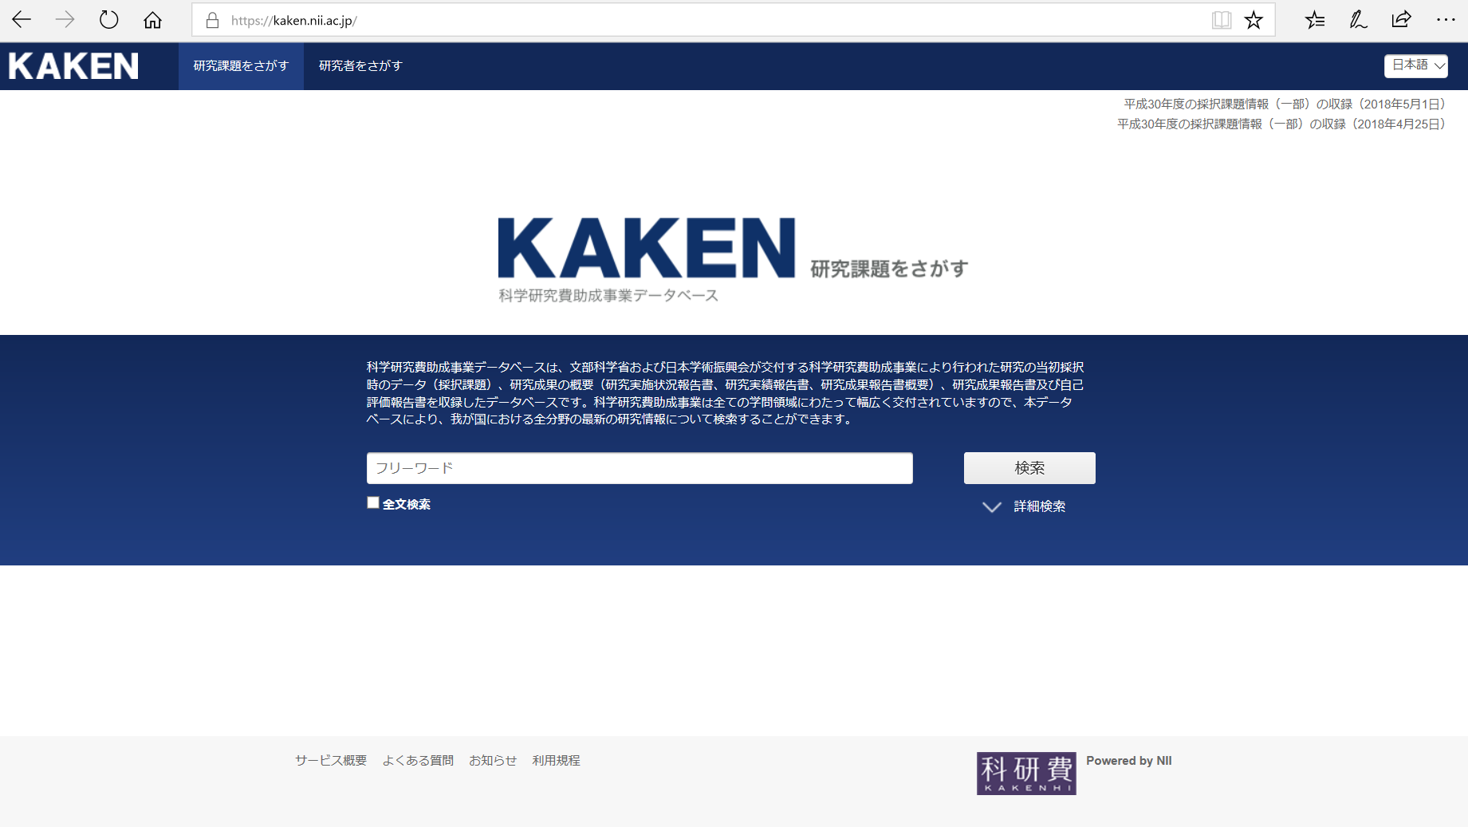
Task: Open the サービス概要 footer link
Action: (331, 761)
